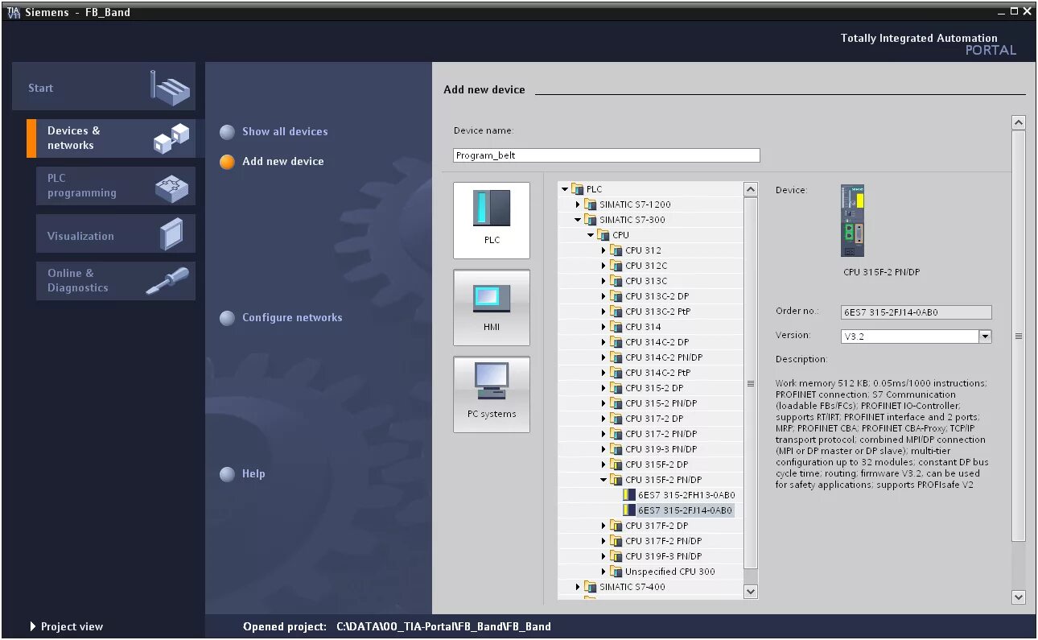Click the main panel scrollbar down arrow

coord(1019,597)
